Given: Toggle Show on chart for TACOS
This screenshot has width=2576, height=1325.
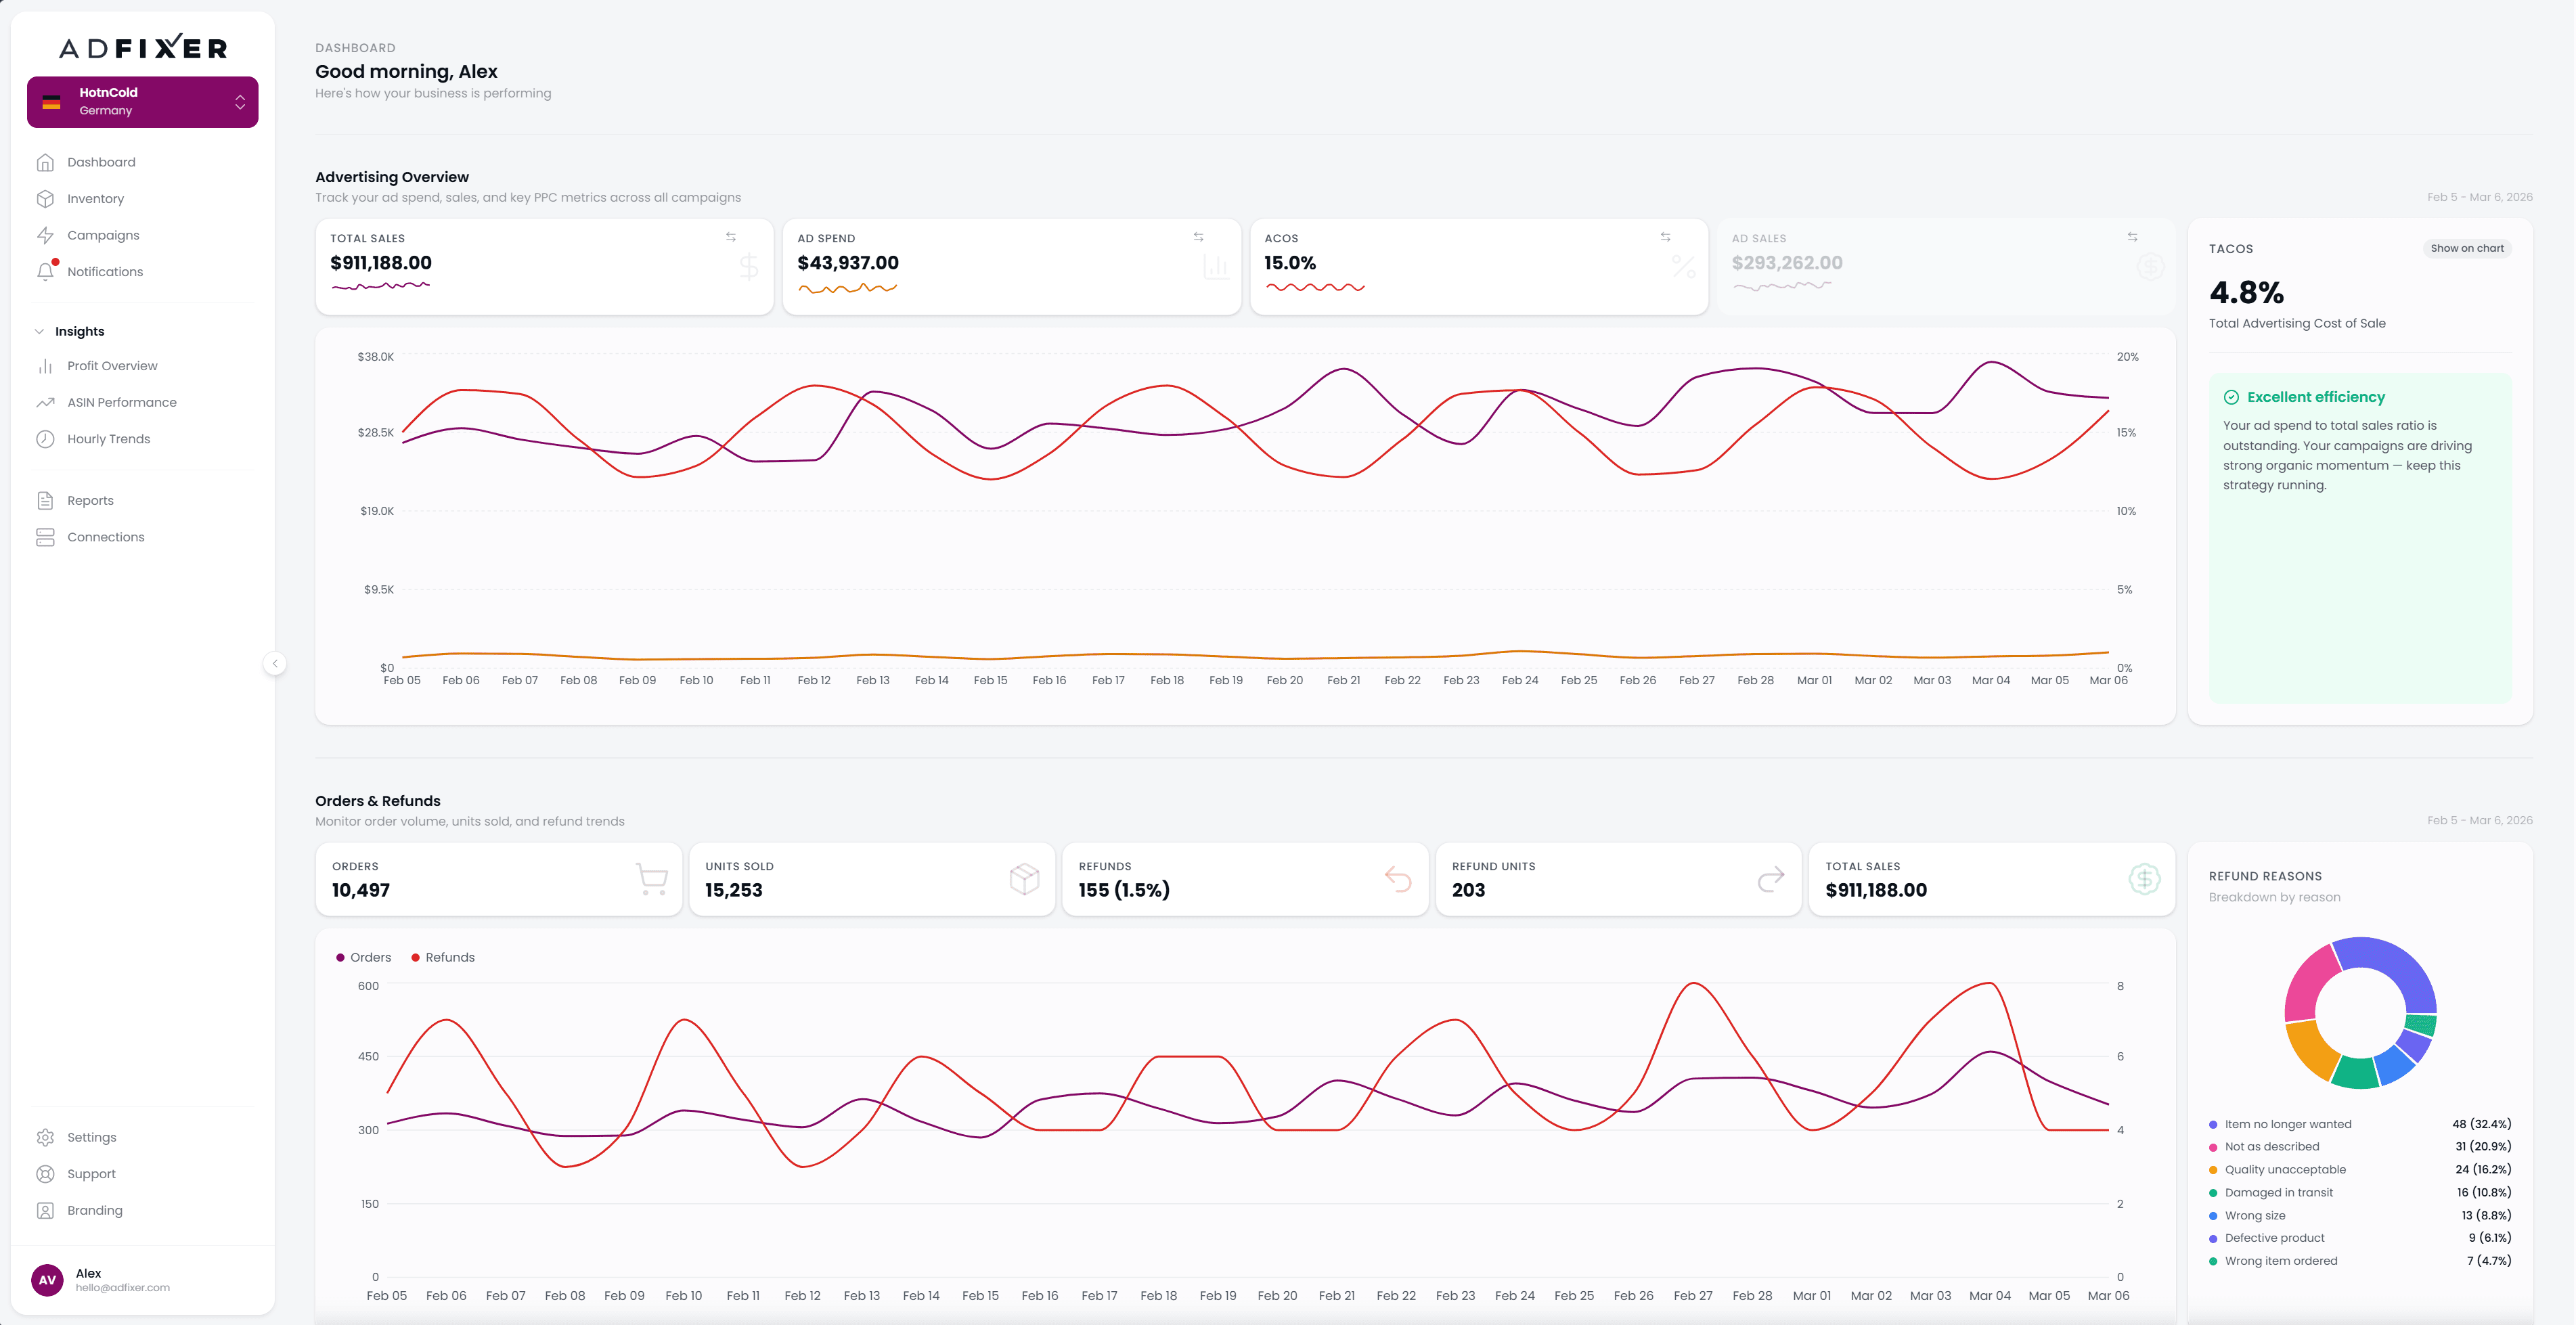Looking at the screenshot, I should click(x=2467, y=248).
